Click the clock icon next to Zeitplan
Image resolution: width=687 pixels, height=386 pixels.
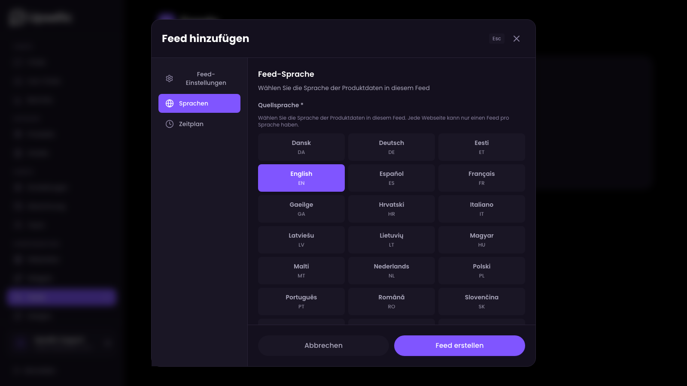(x=169, y=124)
